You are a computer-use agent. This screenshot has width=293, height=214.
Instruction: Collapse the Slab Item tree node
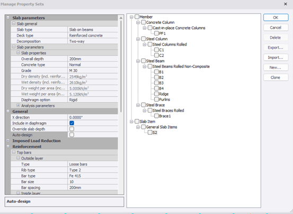tap(131, 122)
